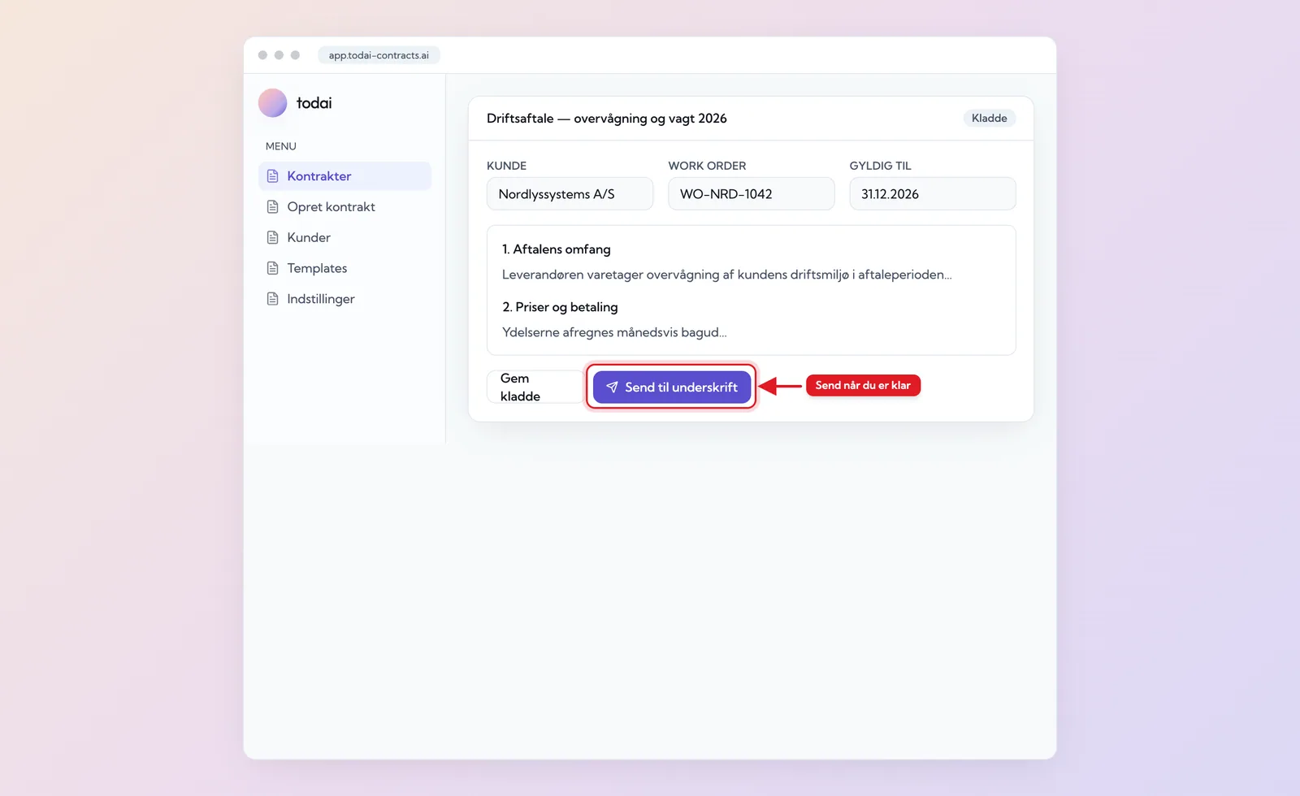Click the Gyldig til date field
Screen dimensions: 1300x796
coord(933,194)
